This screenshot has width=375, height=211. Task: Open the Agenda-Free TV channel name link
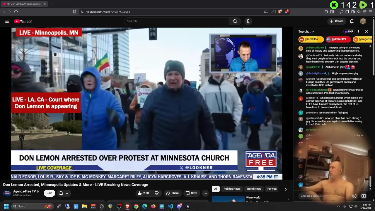(x=24, y=191)
